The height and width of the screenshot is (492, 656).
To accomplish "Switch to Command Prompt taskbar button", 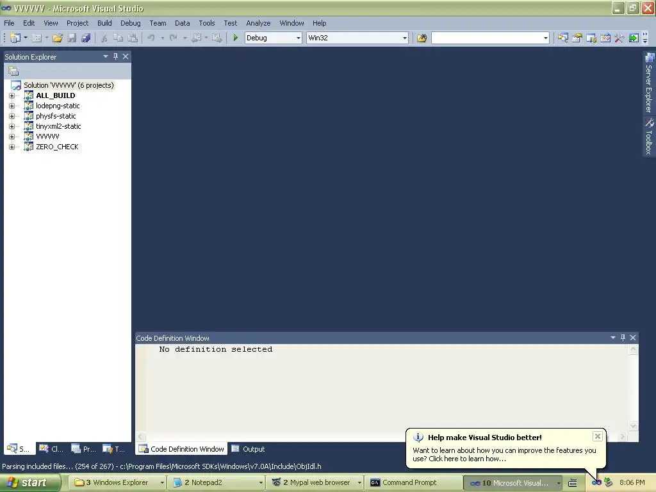I will [x=413, y=483].
